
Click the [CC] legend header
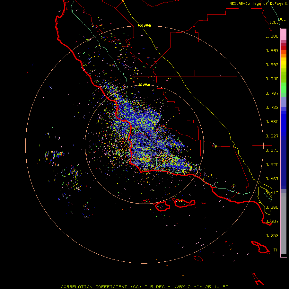[274, 22]
